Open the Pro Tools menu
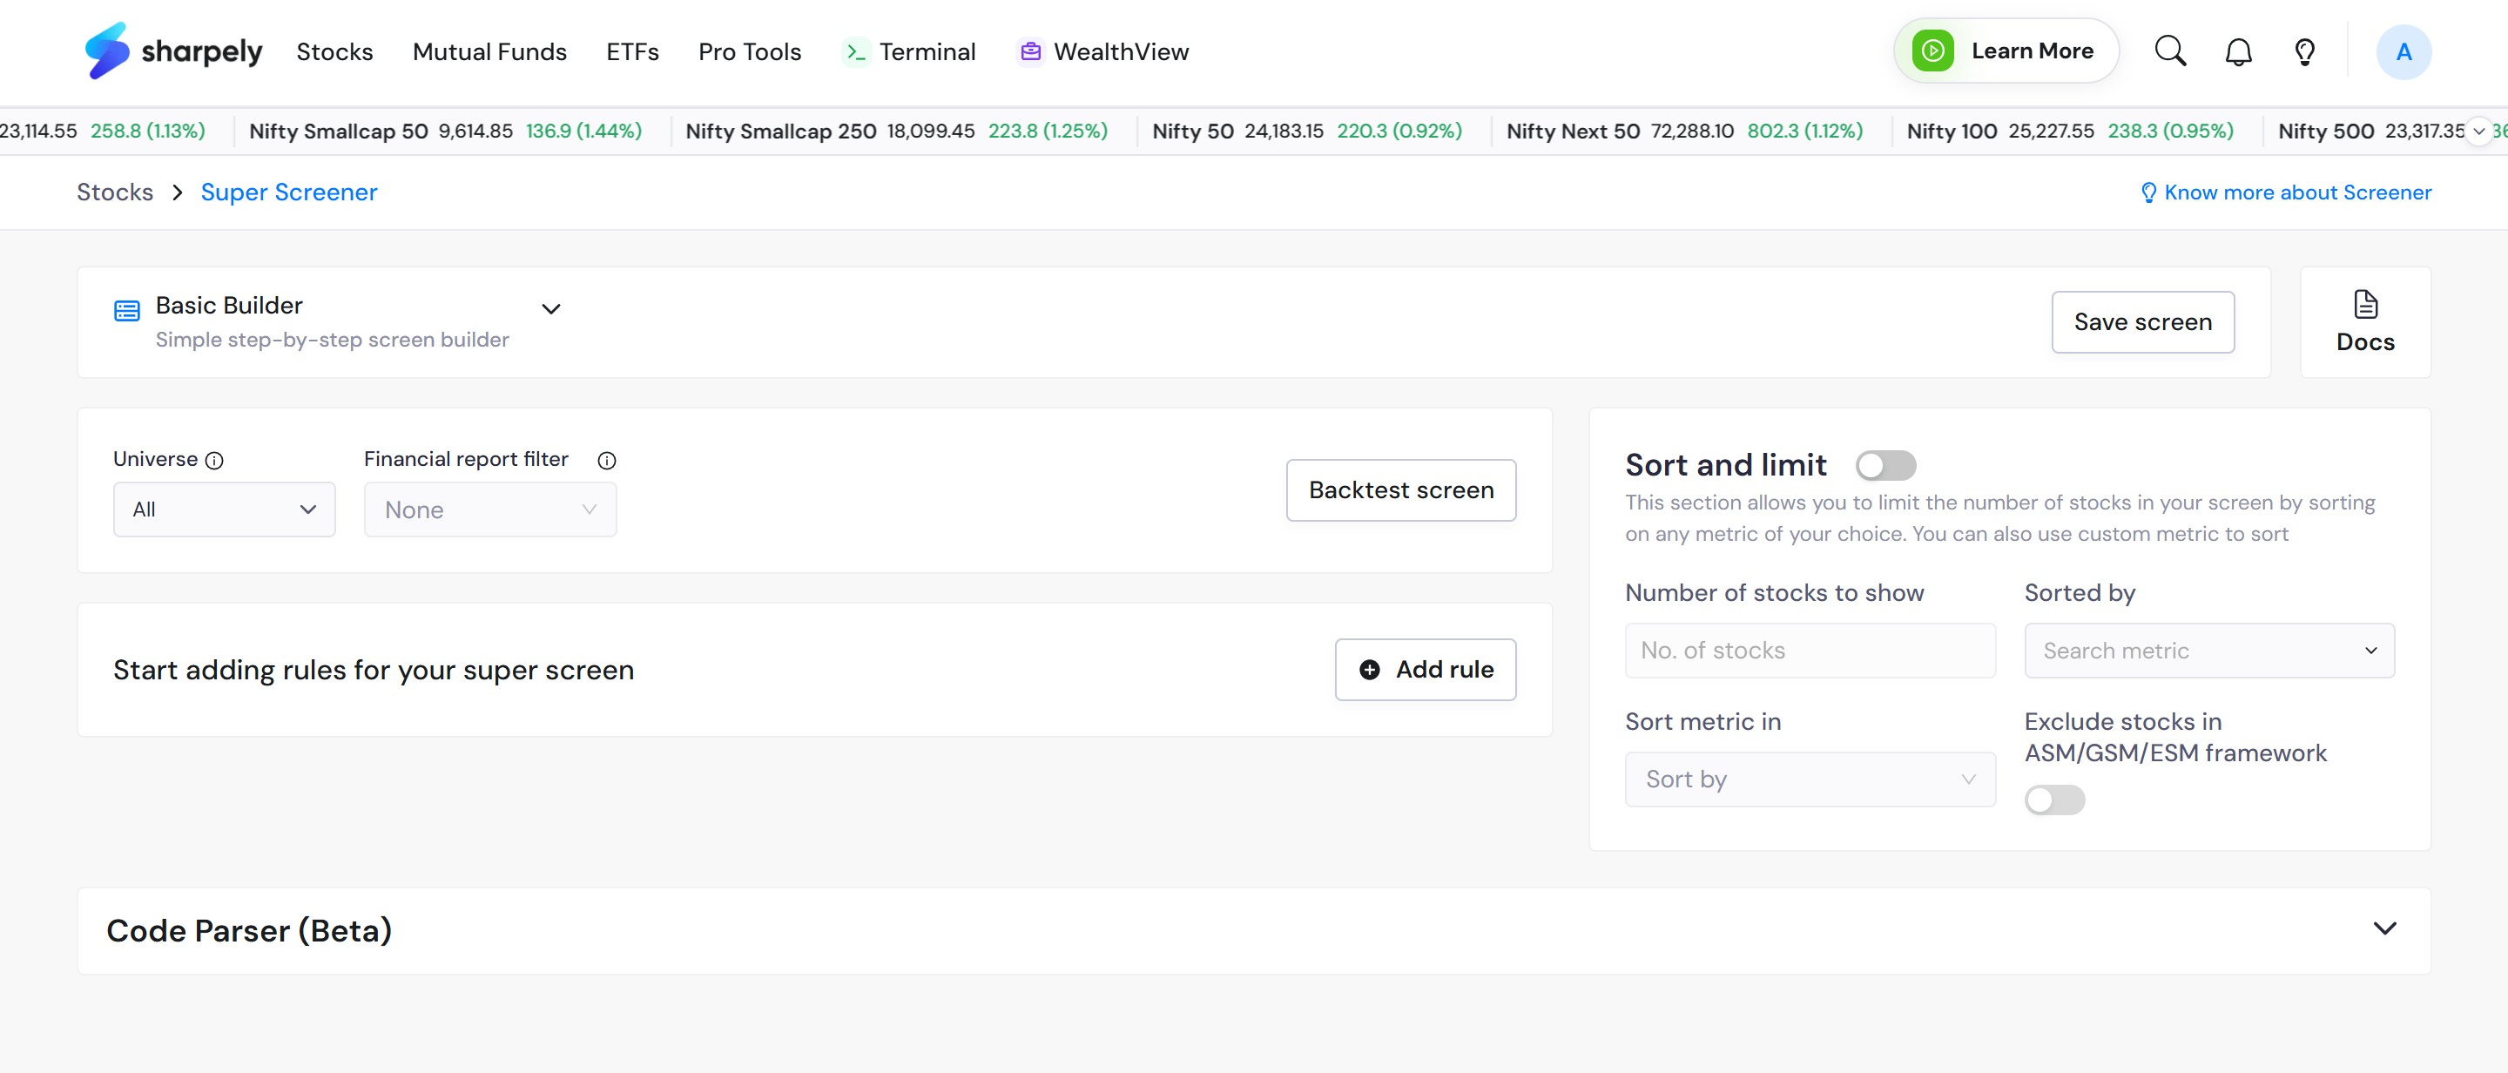Screen dimensions: 2508x1073 coord(749,51)
